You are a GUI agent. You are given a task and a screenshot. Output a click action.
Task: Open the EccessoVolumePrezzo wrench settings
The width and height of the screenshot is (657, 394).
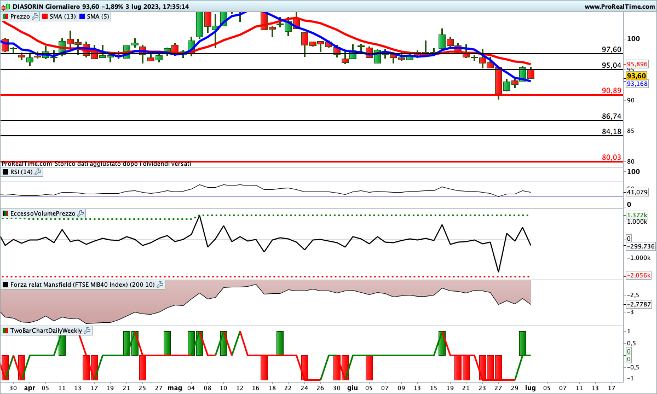pos(80,213)
